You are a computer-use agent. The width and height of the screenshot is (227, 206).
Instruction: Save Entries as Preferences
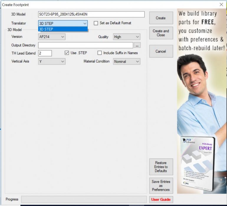[161, 186]
